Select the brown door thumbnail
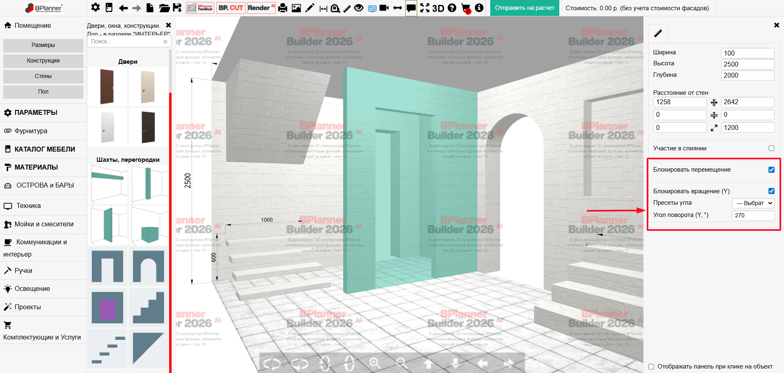 point(107,87)
